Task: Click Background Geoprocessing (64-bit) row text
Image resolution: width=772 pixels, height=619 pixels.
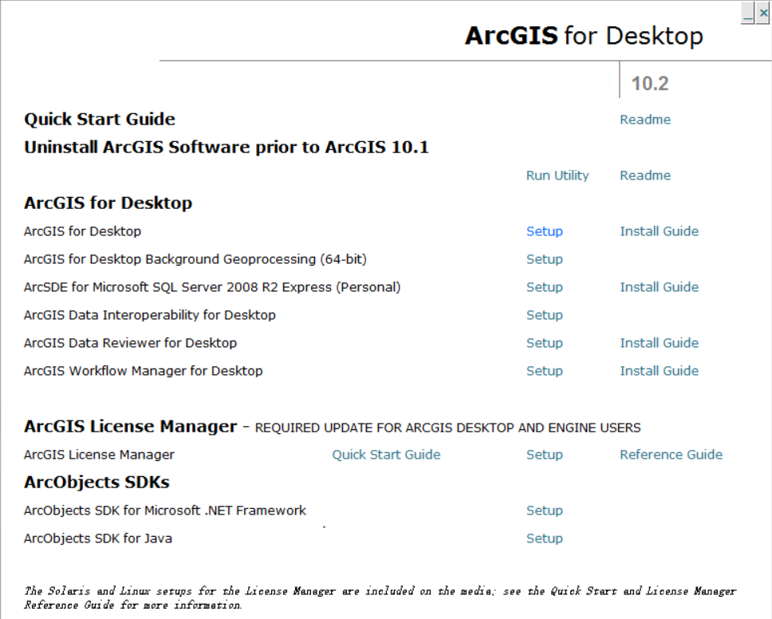Action: [195, 259]
